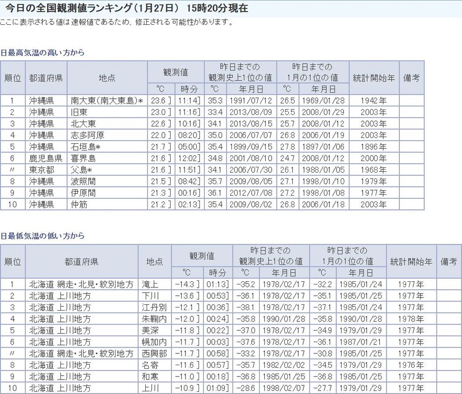Click the 35.3 all-time record value cell
The height and width of the screenshot is (394, 462).
214,101
